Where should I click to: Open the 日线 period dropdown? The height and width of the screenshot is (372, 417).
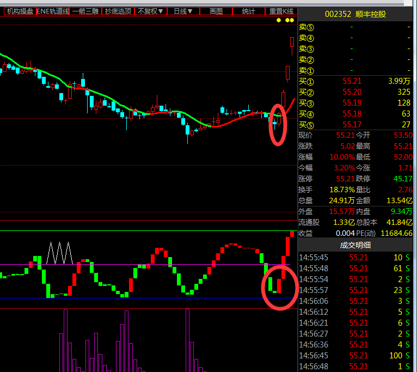point(183,11)
